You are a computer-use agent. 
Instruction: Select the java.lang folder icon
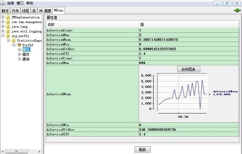tap(8, 27)
